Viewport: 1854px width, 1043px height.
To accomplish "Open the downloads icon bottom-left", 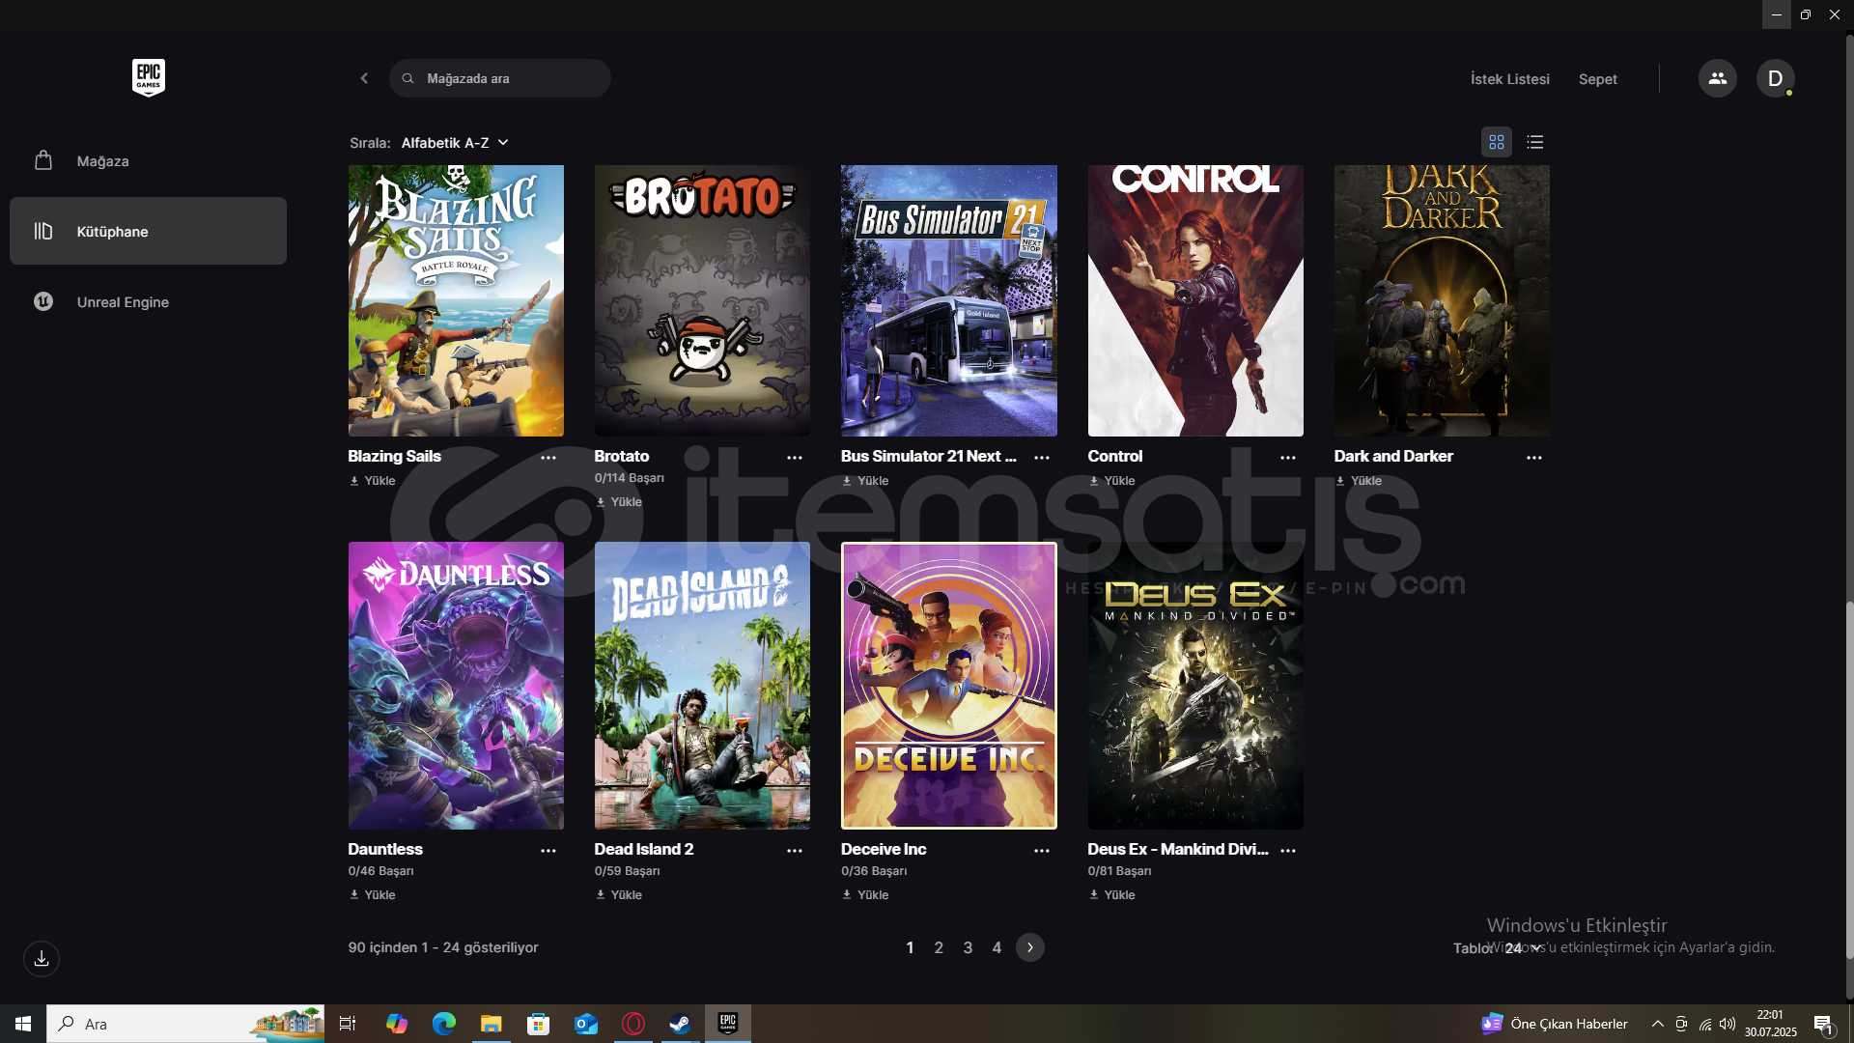I will pyautogui.click(x=42, y=959).
